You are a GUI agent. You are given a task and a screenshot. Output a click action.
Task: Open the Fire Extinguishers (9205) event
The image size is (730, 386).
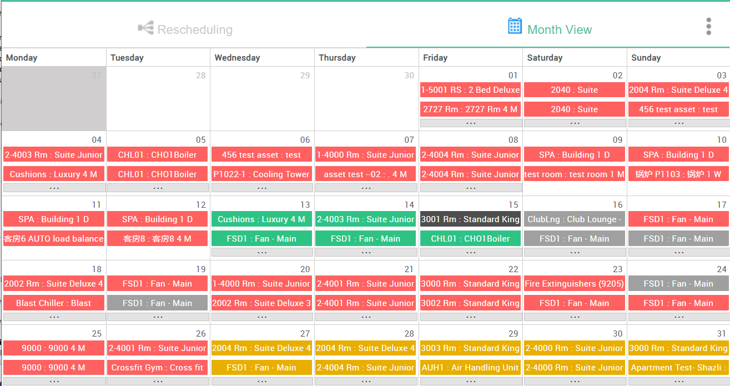click(x=575, y=284)
